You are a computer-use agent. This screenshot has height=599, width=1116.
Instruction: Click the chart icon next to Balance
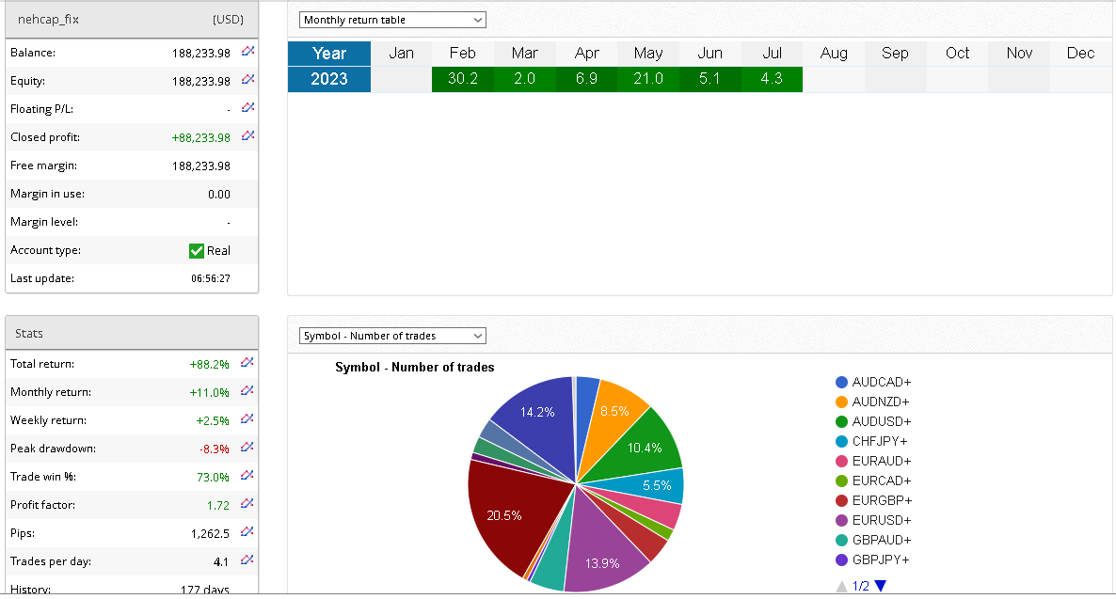coord(248,52)
